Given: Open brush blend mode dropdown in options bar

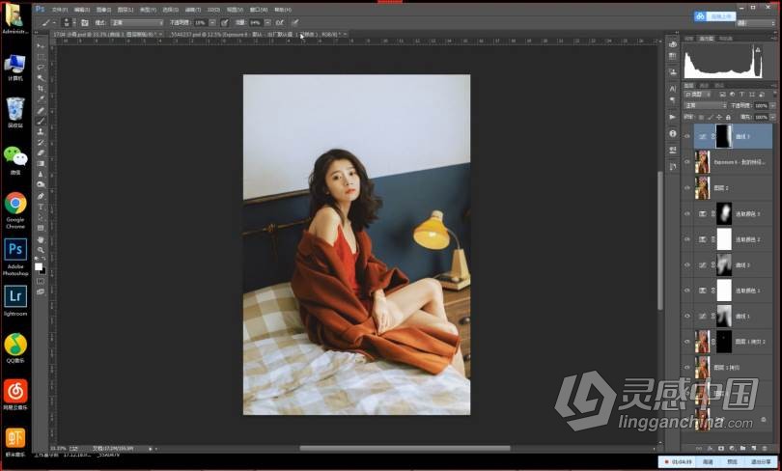Looking at the screenshot, I should (137, 23).
